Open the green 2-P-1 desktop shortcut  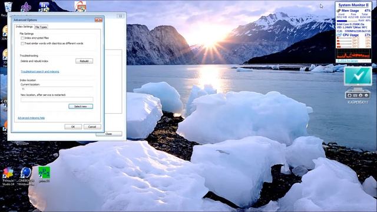[44, 174]
